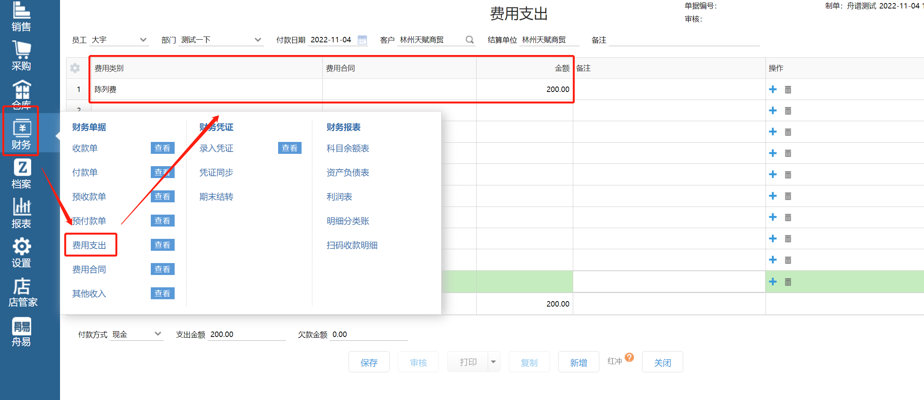Click the 新增 new button
Image resolution: width=924 pixels, height=400 pixels.
[578, 362]
